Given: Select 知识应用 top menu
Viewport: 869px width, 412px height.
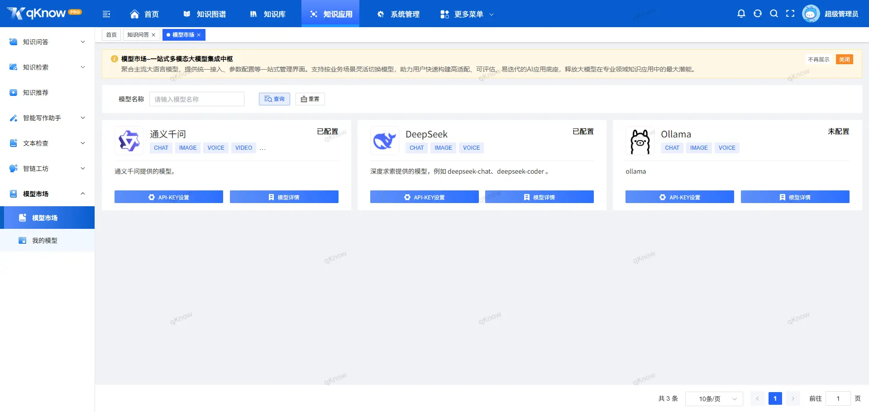Looking at the screenshot, I should pos(330,14).
